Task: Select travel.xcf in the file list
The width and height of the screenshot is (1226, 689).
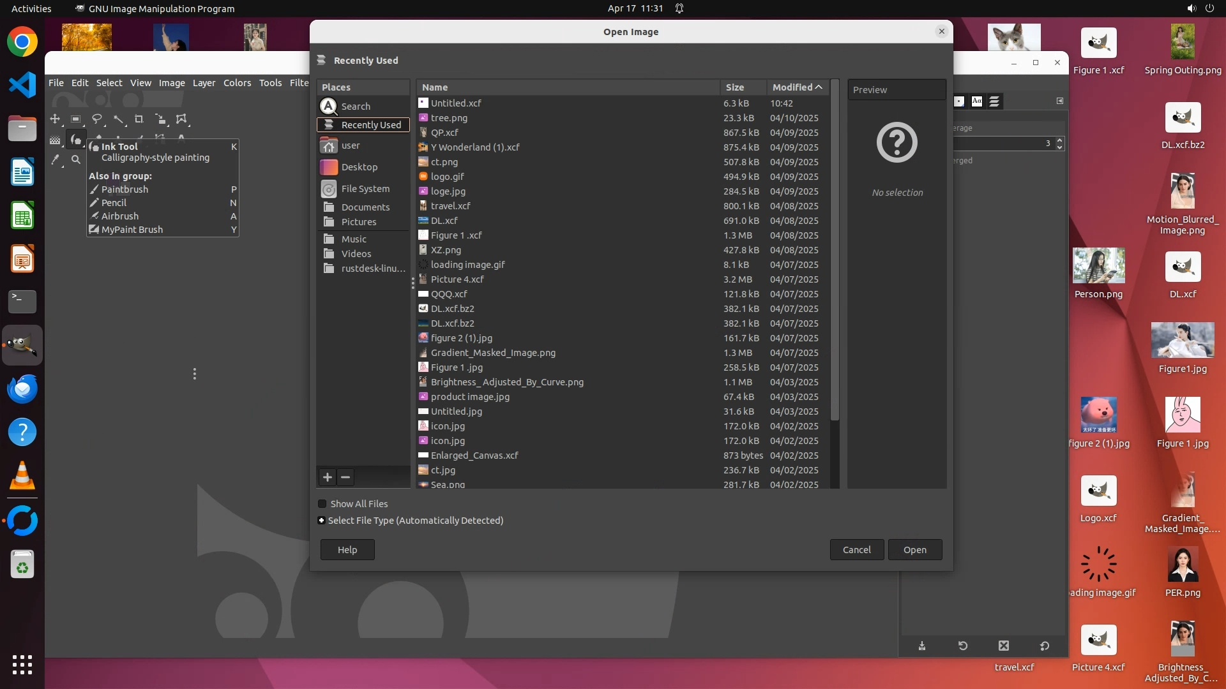Action: point(450,206)
